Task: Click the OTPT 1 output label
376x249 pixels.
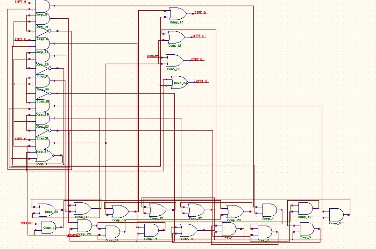Action: point(199,36)
